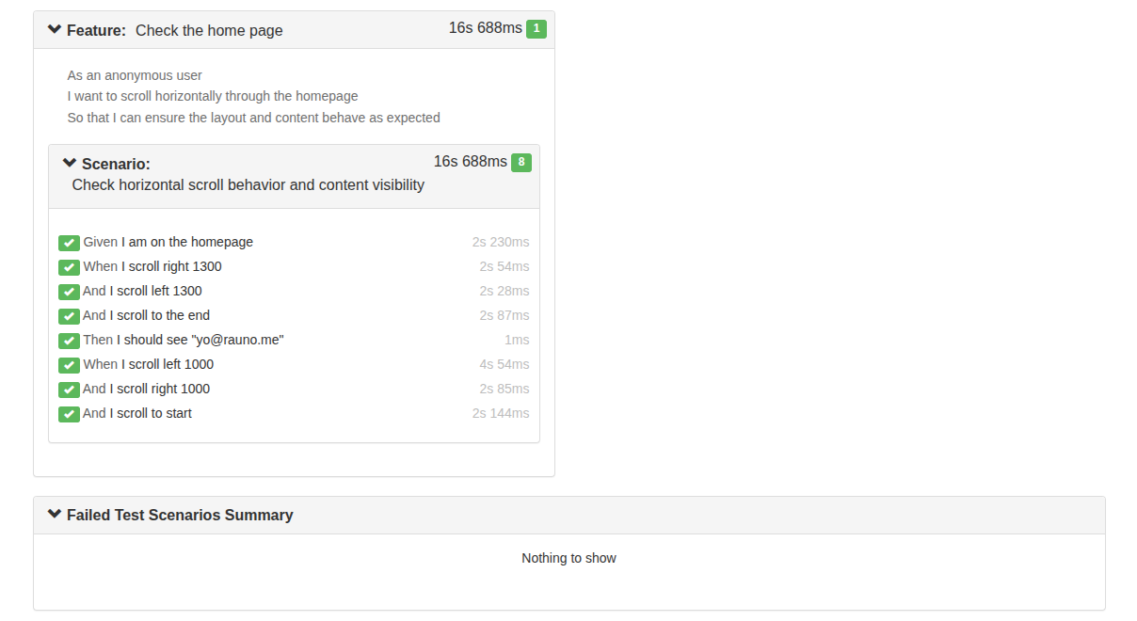
Task: Click check icon beside scroll to the end
Action: (69, 316)
